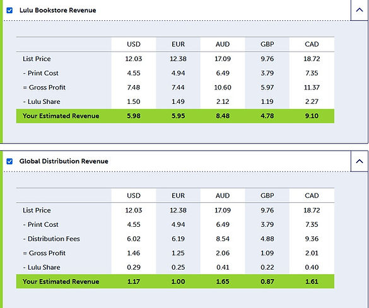Click Global Distribution GBP estimated revenue 0.87

click(x=267, y=282)
